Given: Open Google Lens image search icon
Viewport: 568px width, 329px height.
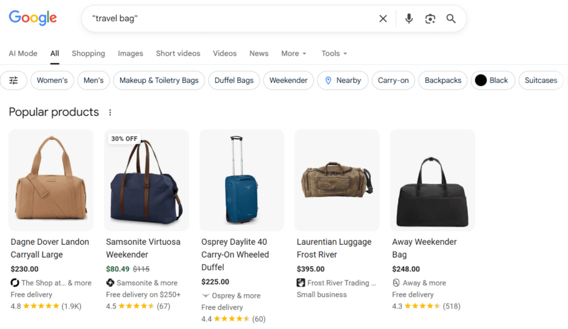Looking at the screenshot, I should point(430,18).
